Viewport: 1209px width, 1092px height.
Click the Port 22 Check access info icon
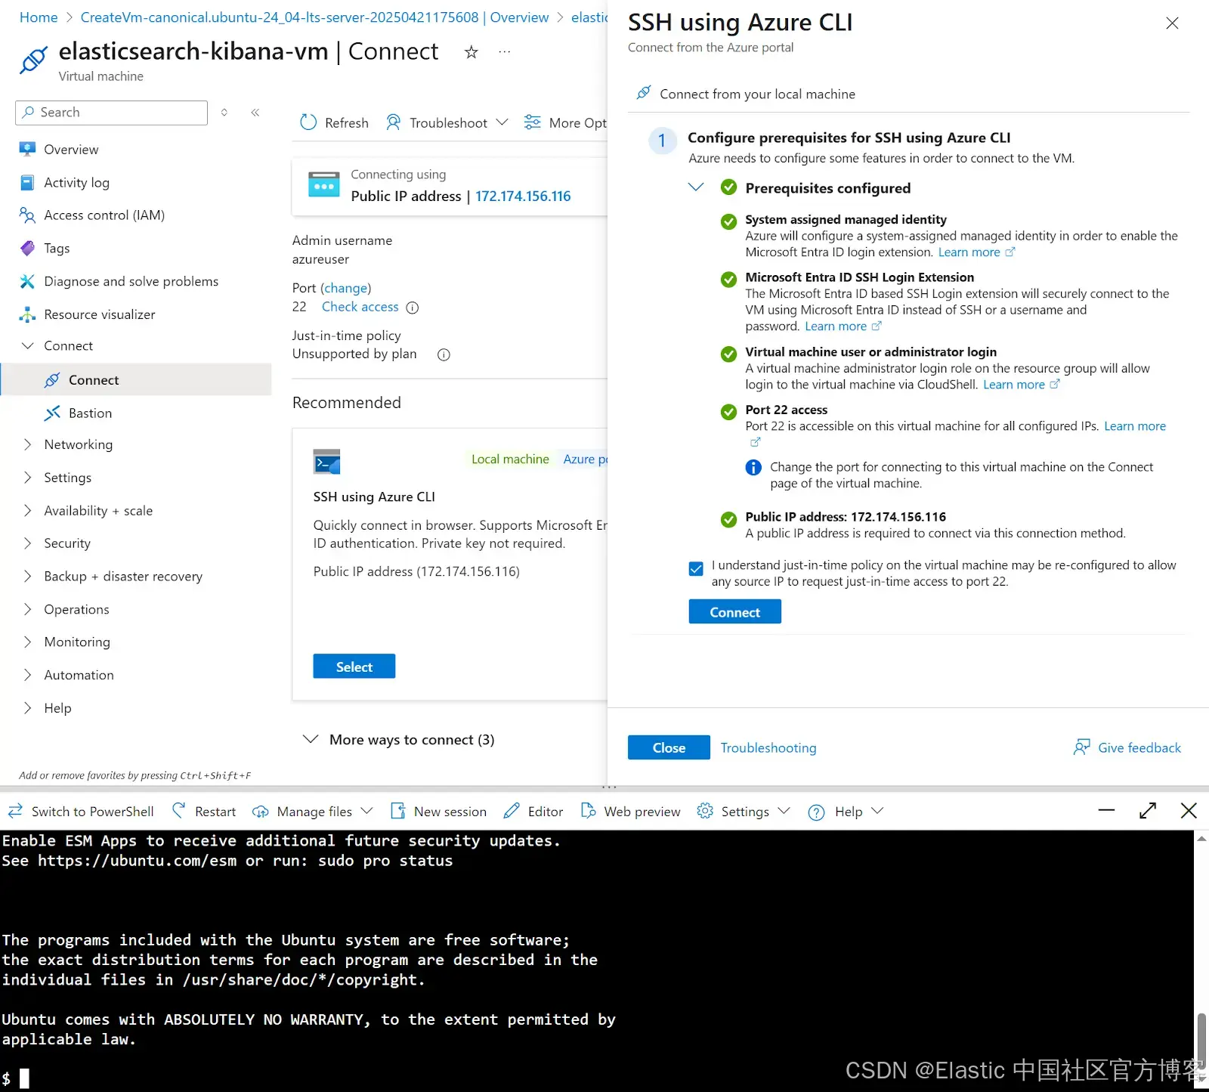pyautogui.click(x=413, y=308)
